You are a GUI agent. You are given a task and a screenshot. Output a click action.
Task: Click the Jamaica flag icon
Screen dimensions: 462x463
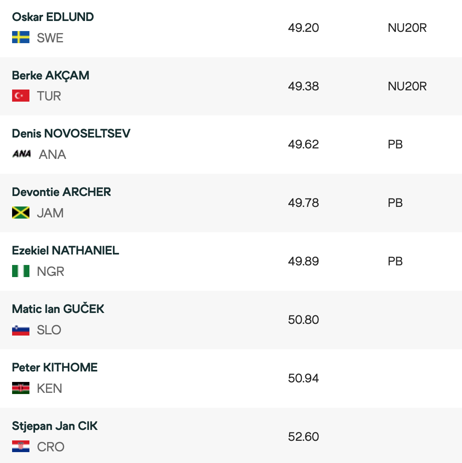(21, 213)
